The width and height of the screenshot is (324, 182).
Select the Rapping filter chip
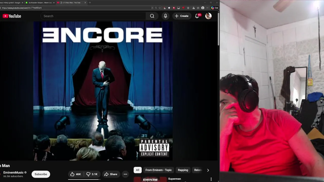click(183, 170)
